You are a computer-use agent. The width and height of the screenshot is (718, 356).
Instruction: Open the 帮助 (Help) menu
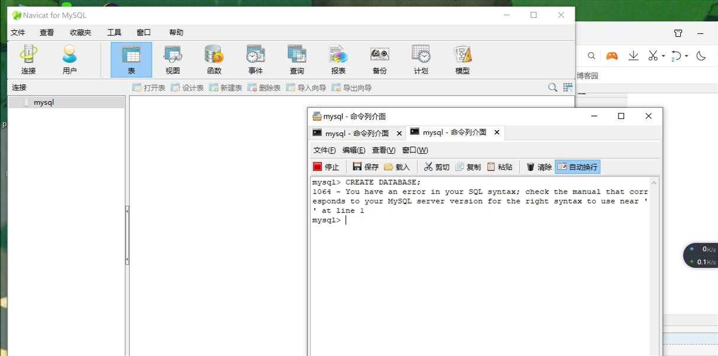click(176, 33)
